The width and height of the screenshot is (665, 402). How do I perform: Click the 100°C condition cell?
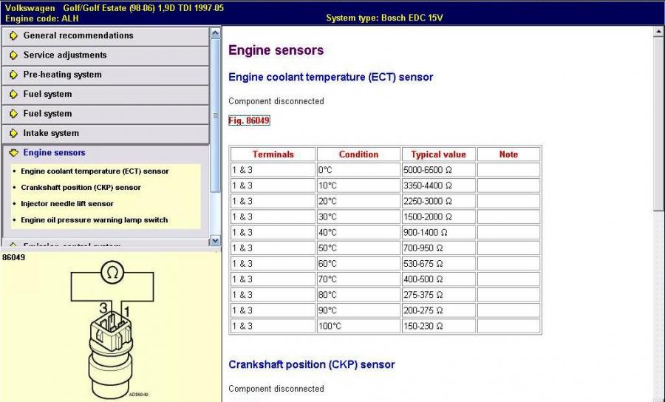click(x=358, y=326)
